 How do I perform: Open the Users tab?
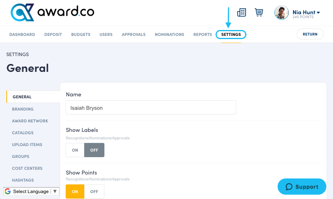(x=106, y=34)
